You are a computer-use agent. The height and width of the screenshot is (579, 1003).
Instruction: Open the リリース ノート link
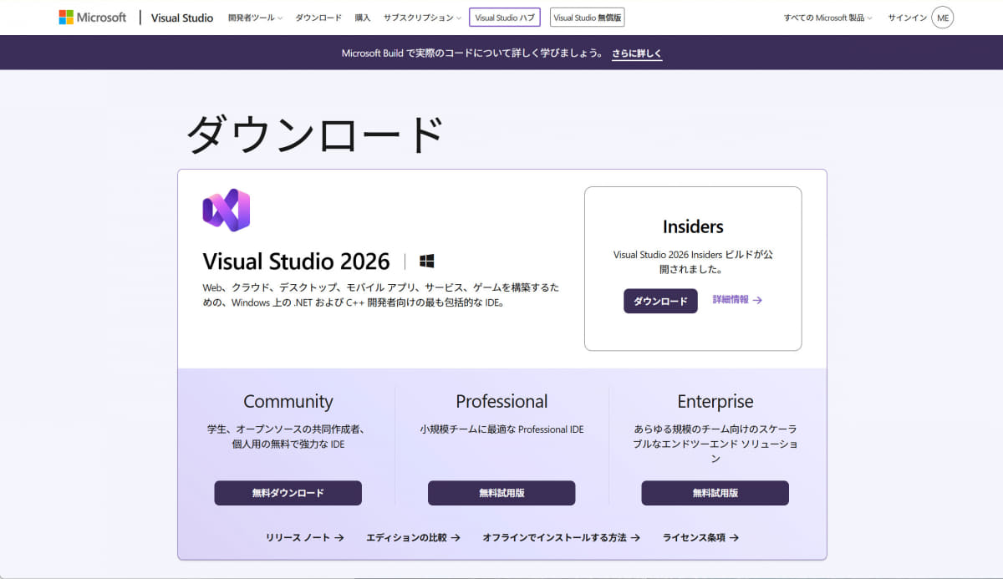[305, 538]
